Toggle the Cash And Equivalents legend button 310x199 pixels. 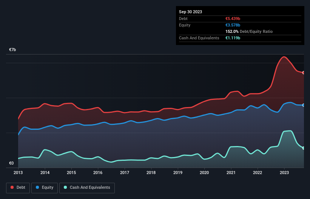87,188
